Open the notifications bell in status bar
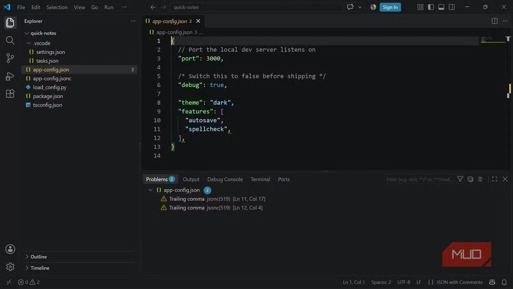Screen dimensions: 513x289 pyautogui.click(x=504, y=282)
